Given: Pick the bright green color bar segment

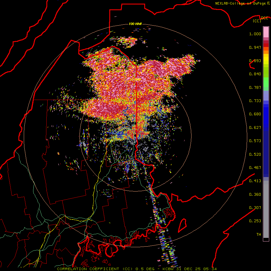Looking at the screenshot, I should pos(266,82).
